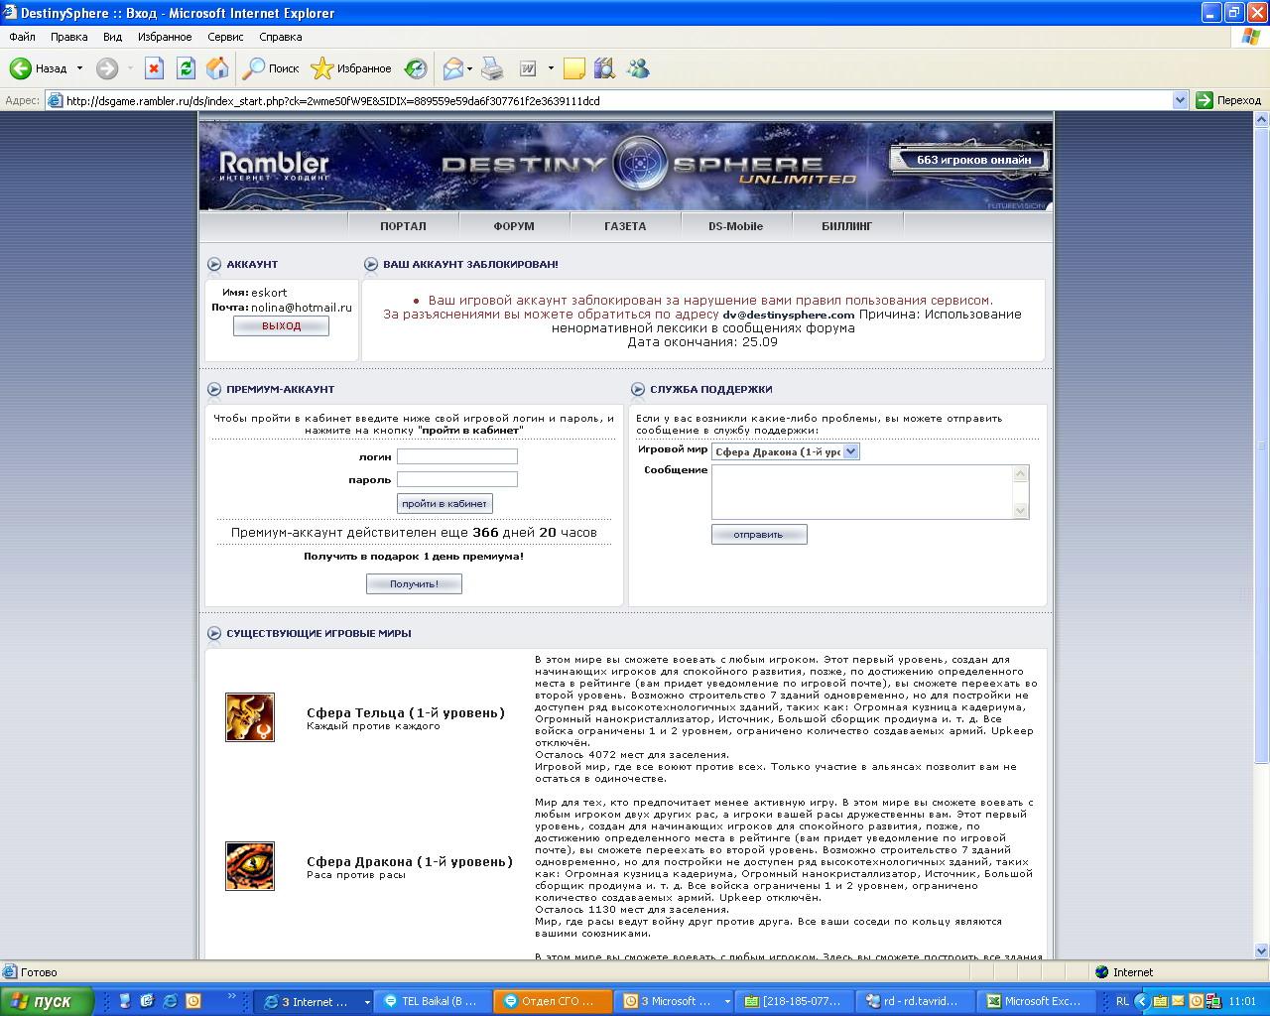Click the ПРЕМИУМ-АККАУНТ section arrow icon
1270x1016 pixels.
point(214,389)
